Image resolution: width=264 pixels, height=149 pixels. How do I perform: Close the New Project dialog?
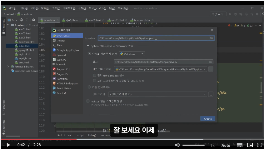[212, 30]
